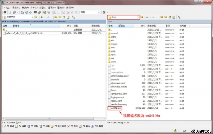Open the 標記(M) menu
The image size is (213, 134).
coord(16,8)
